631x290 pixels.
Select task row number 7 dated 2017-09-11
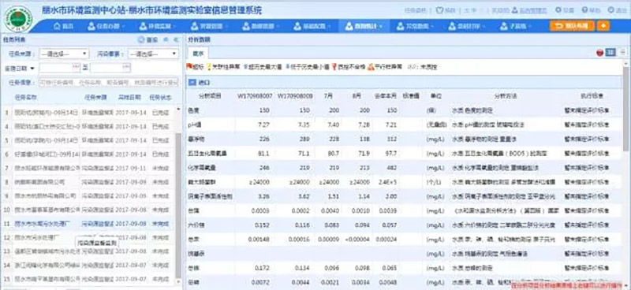[88, 169]
